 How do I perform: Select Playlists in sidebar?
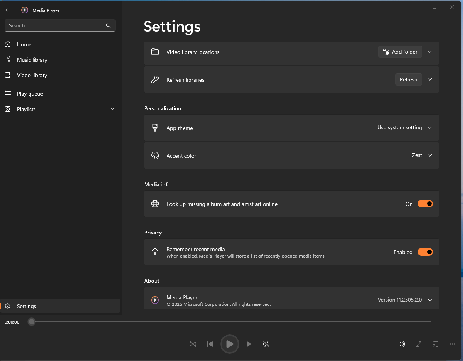[x=61, y=109]
